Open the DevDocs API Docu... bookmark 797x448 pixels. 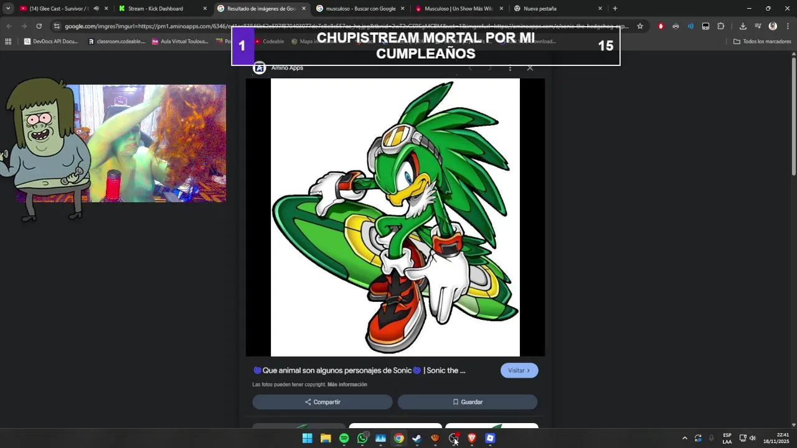coord(50,42)
